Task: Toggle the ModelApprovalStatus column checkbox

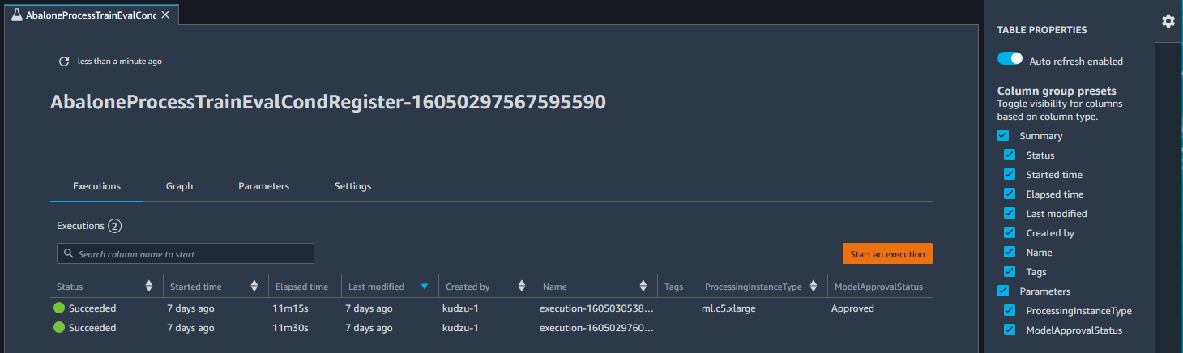Action: (x=1010, y=330)
